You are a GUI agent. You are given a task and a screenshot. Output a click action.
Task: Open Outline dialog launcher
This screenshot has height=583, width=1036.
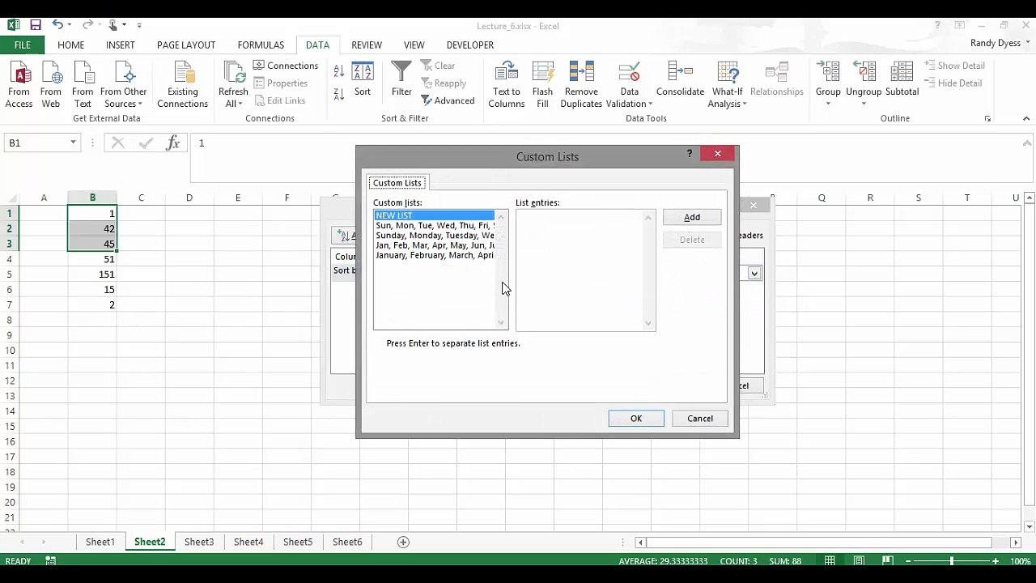987,119
